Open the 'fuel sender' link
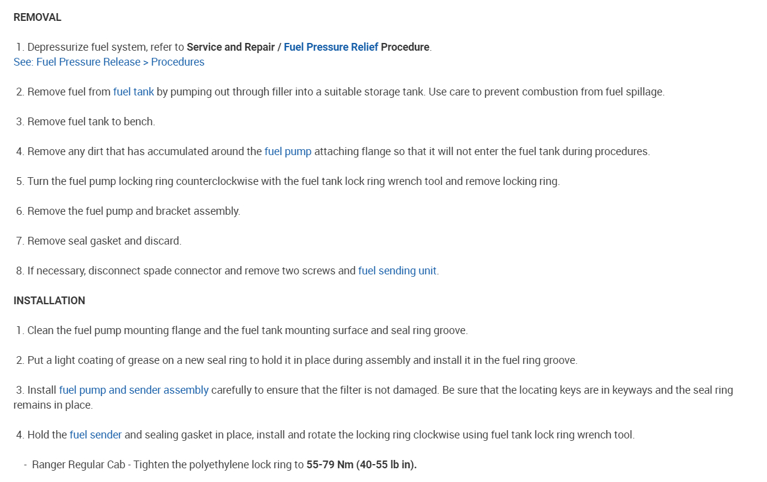 96,435
